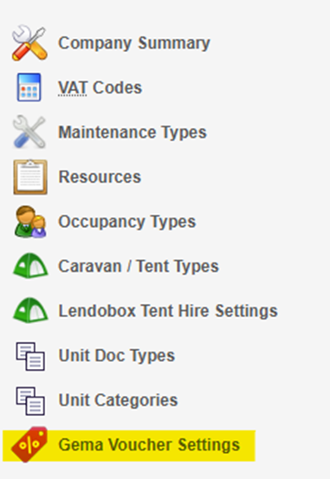Click the green tent icon for Lendobox Tent Hire
The image size is (330, 479).
(30, 310)
